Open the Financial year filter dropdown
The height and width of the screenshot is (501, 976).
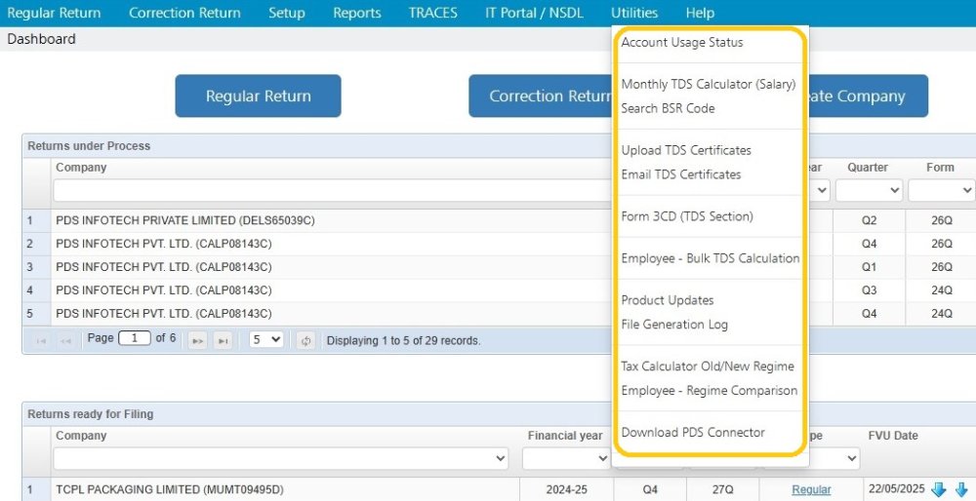coord(566,459)
